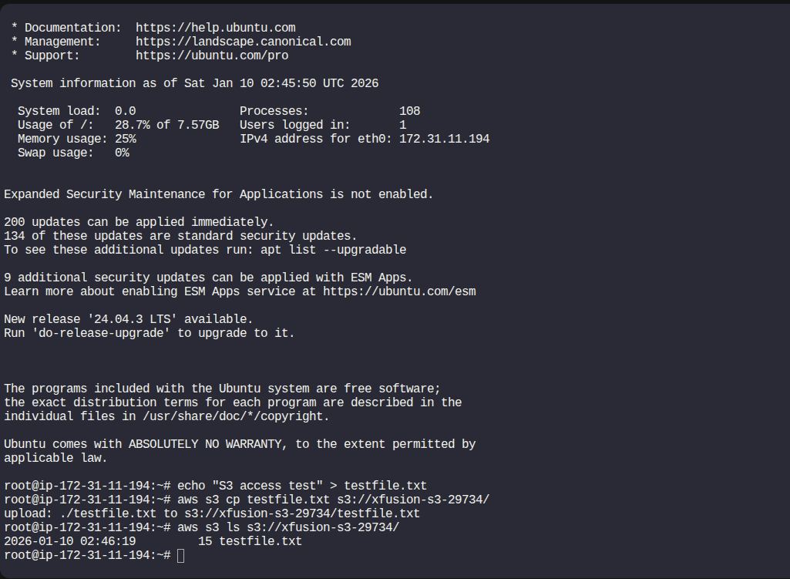
Task: Click the New release '24.04.3 LTS' line
Action: point(129,319)
